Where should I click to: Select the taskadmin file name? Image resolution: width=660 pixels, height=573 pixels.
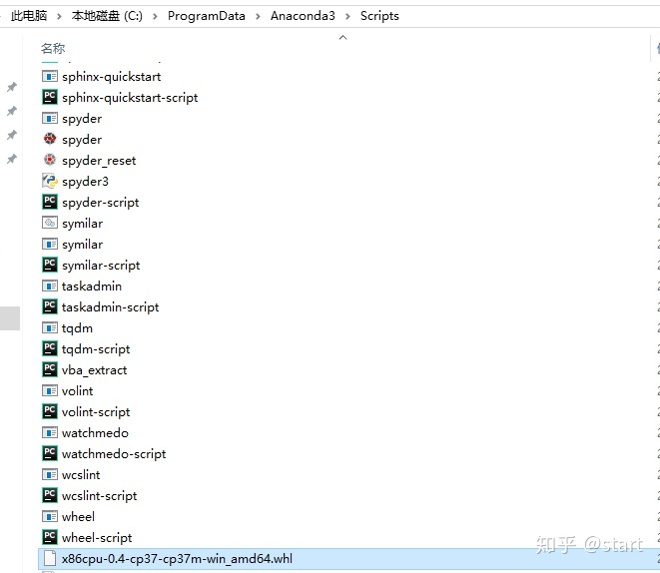coord(91,286)
